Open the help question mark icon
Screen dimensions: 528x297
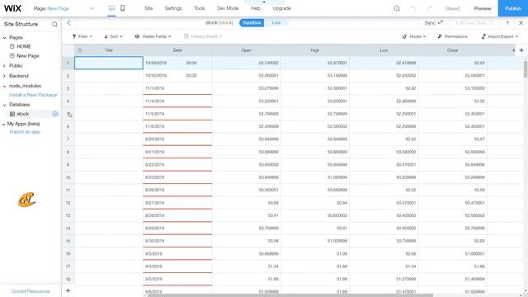[507, 23]
